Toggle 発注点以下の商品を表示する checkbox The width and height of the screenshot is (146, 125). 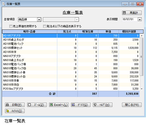point(44,26)
